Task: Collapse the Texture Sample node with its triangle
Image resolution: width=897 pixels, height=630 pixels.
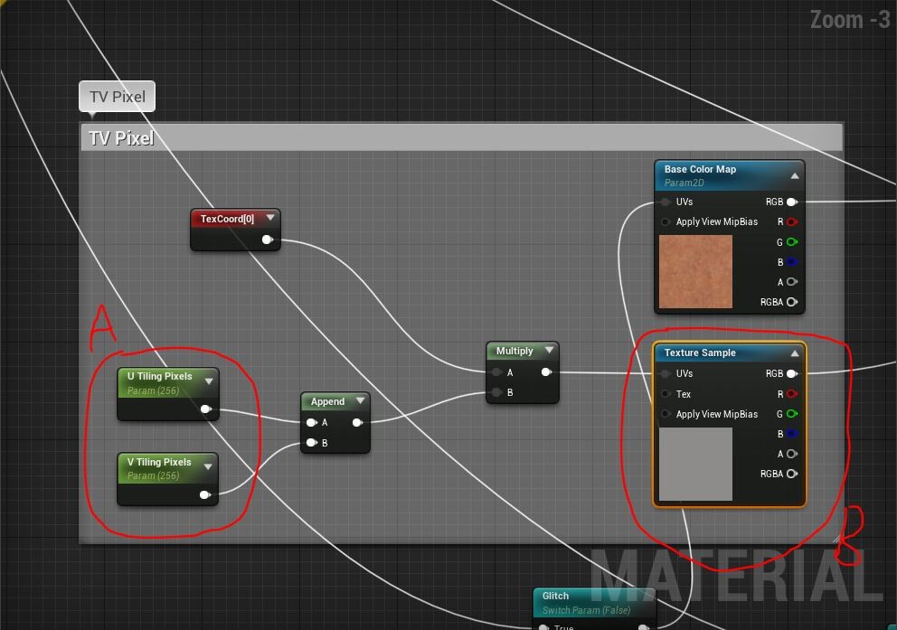Action: (x=793, y=353)
